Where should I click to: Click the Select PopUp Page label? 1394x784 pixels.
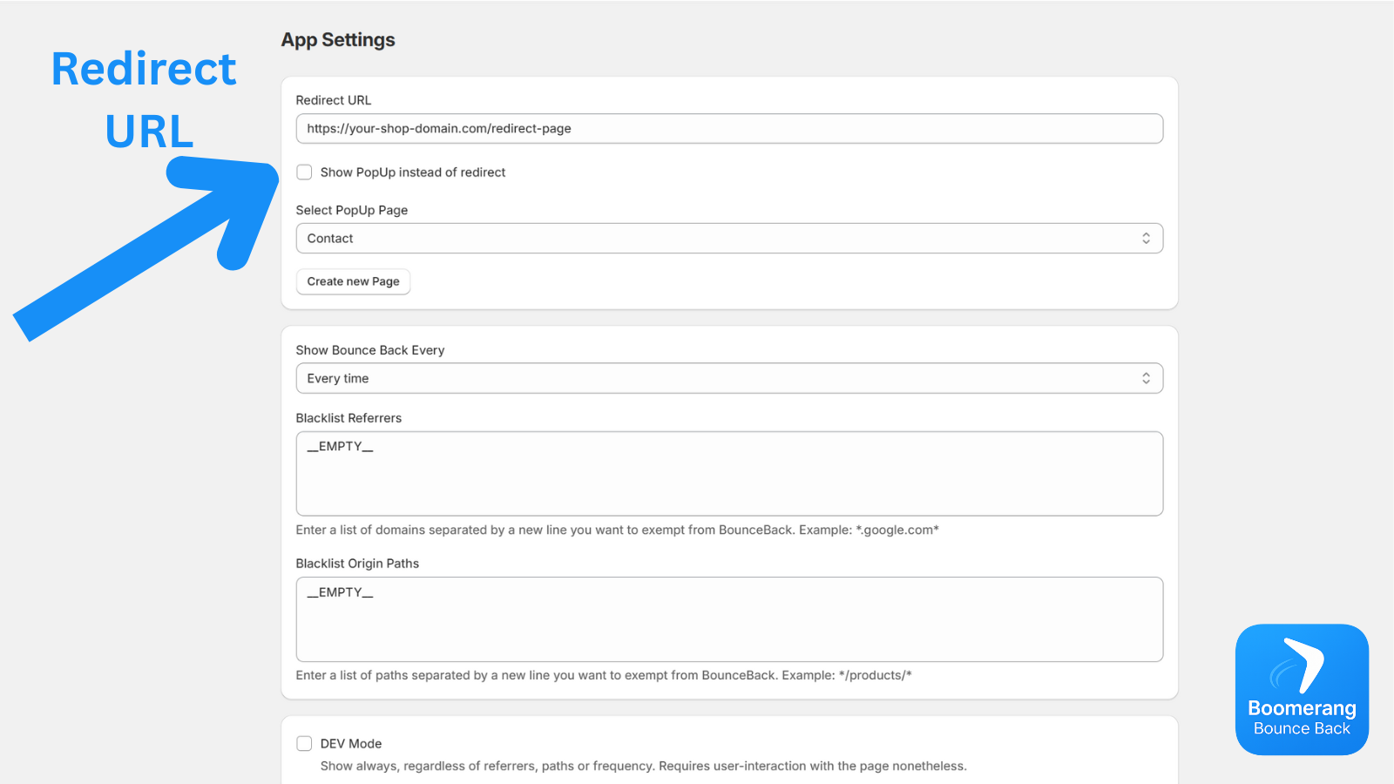[x=352, y=210]
